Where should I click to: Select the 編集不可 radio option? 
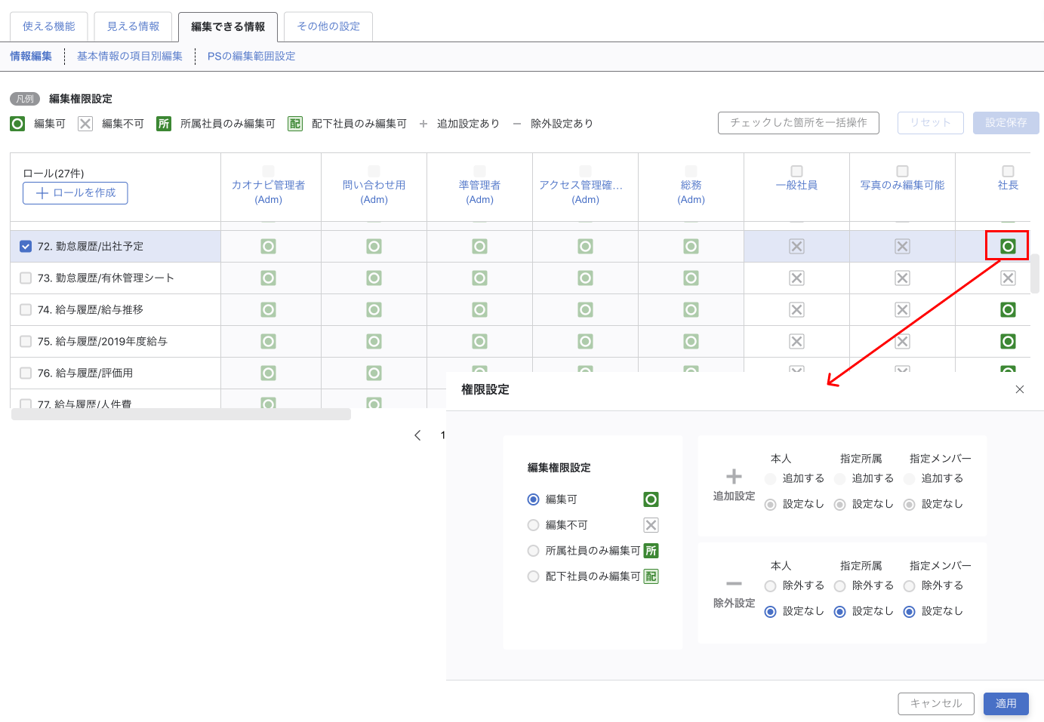(x=534, y=525)
